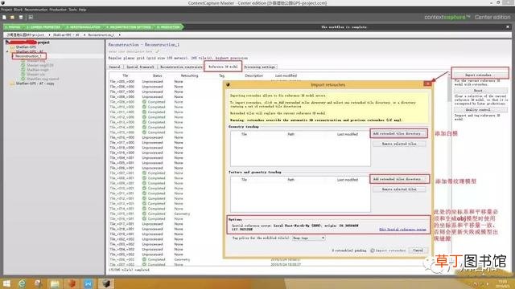
Task: Click Remove selected tiles under Texture and geometry touchup
Action: coord(399,189)
